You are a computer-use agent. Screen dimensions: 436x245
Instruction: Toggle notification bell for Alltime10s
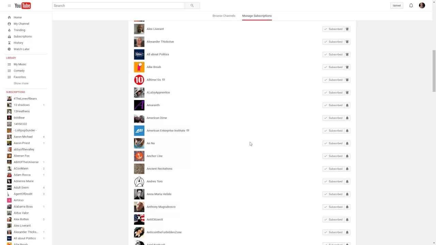347,80
